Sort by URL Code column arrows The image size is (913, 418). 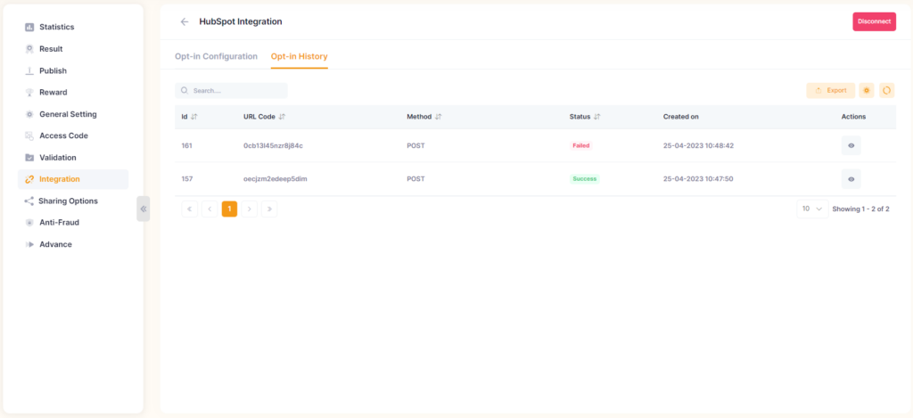coord(282,117)
